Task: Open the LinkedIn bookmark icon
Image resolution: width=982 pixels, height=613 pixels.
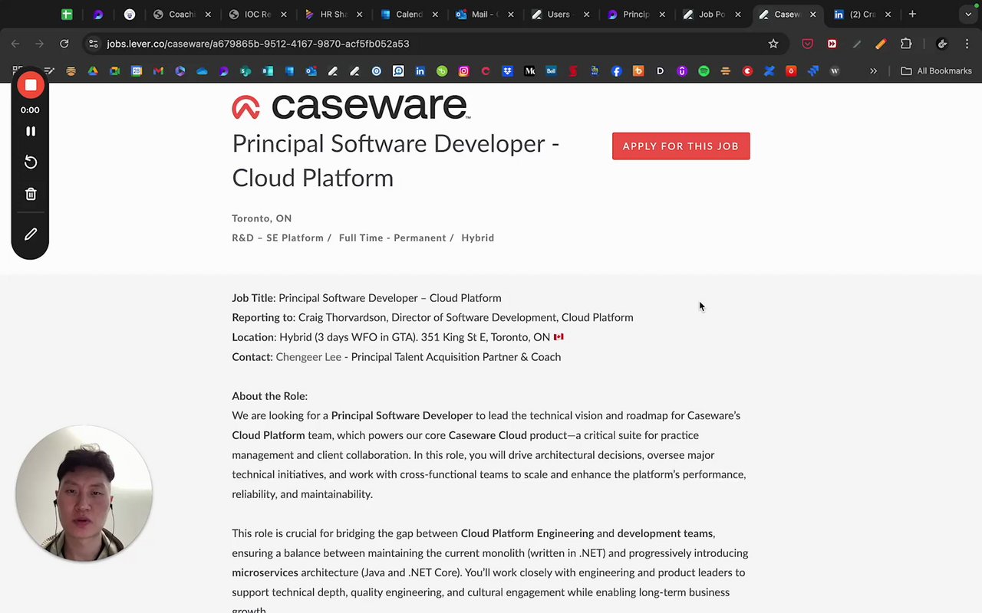Action: pyautogui.click(x=420, y=70)
